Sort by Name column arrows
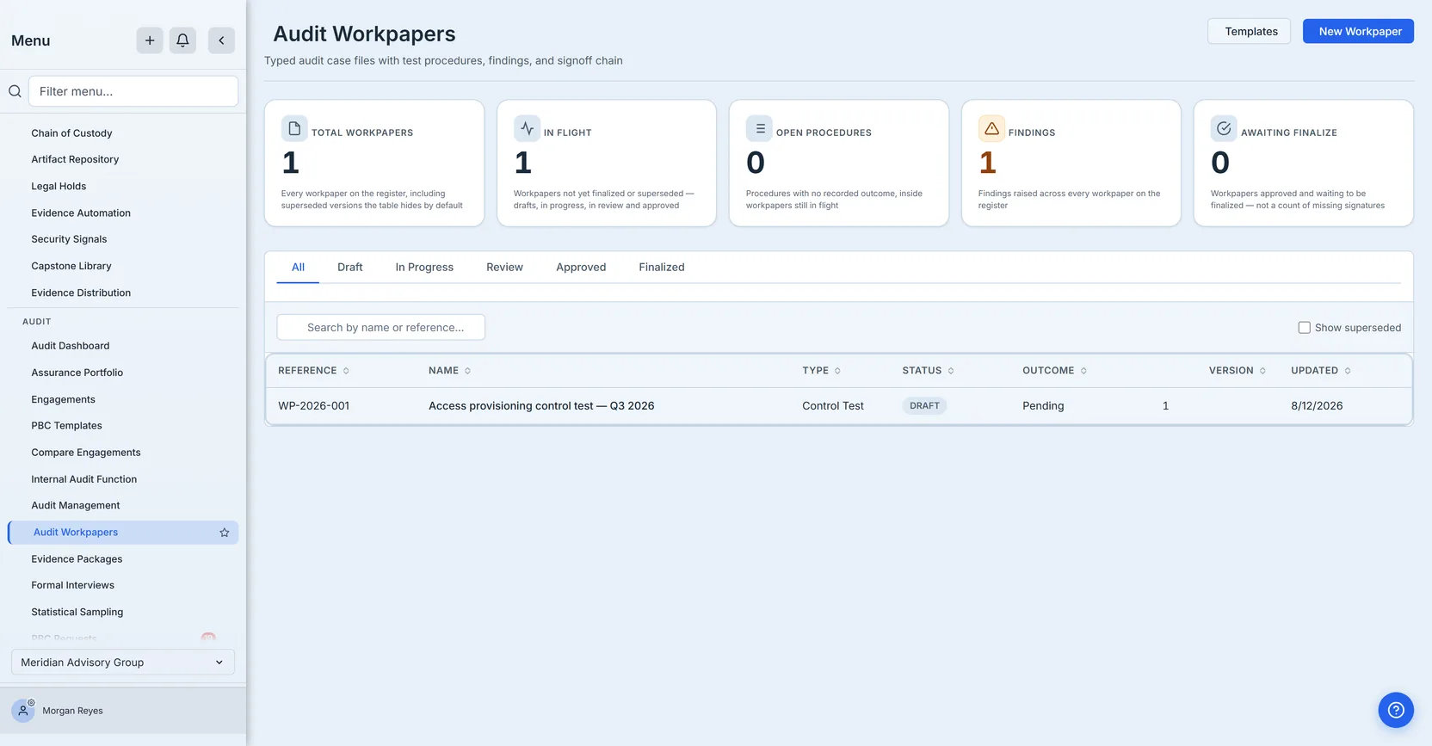The width and height of the screenshot is (1432, 746). click(467, 371)
